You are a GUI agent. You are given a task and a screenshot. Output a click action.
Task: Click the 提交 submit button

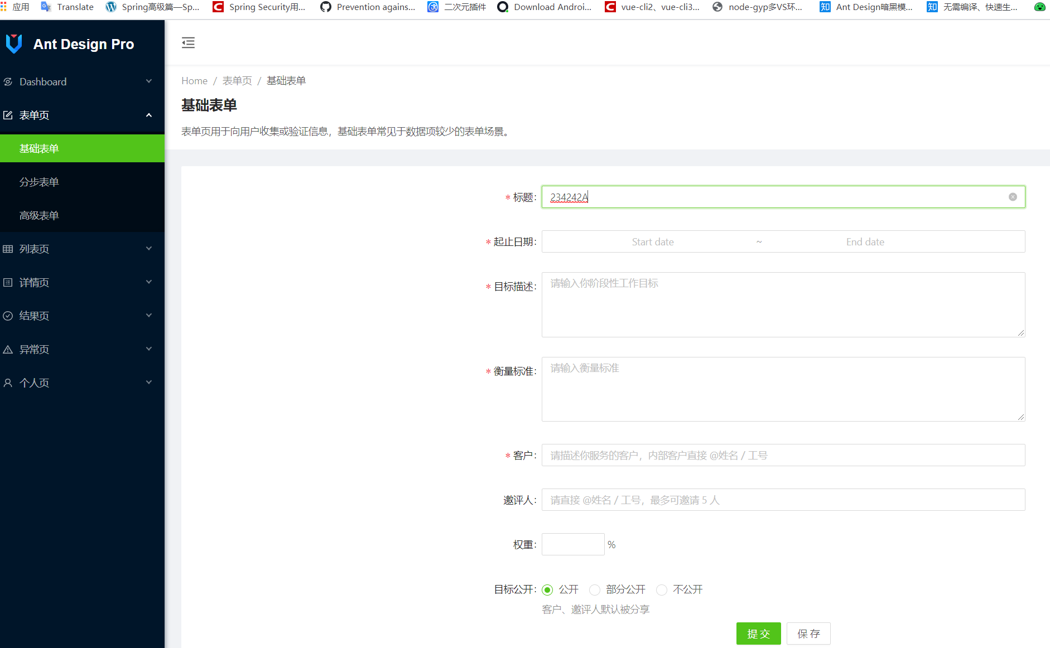758,634
